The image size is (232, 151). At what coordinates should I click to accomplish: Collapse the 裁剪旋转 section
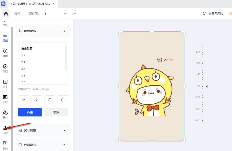click(x=64, y=31)
